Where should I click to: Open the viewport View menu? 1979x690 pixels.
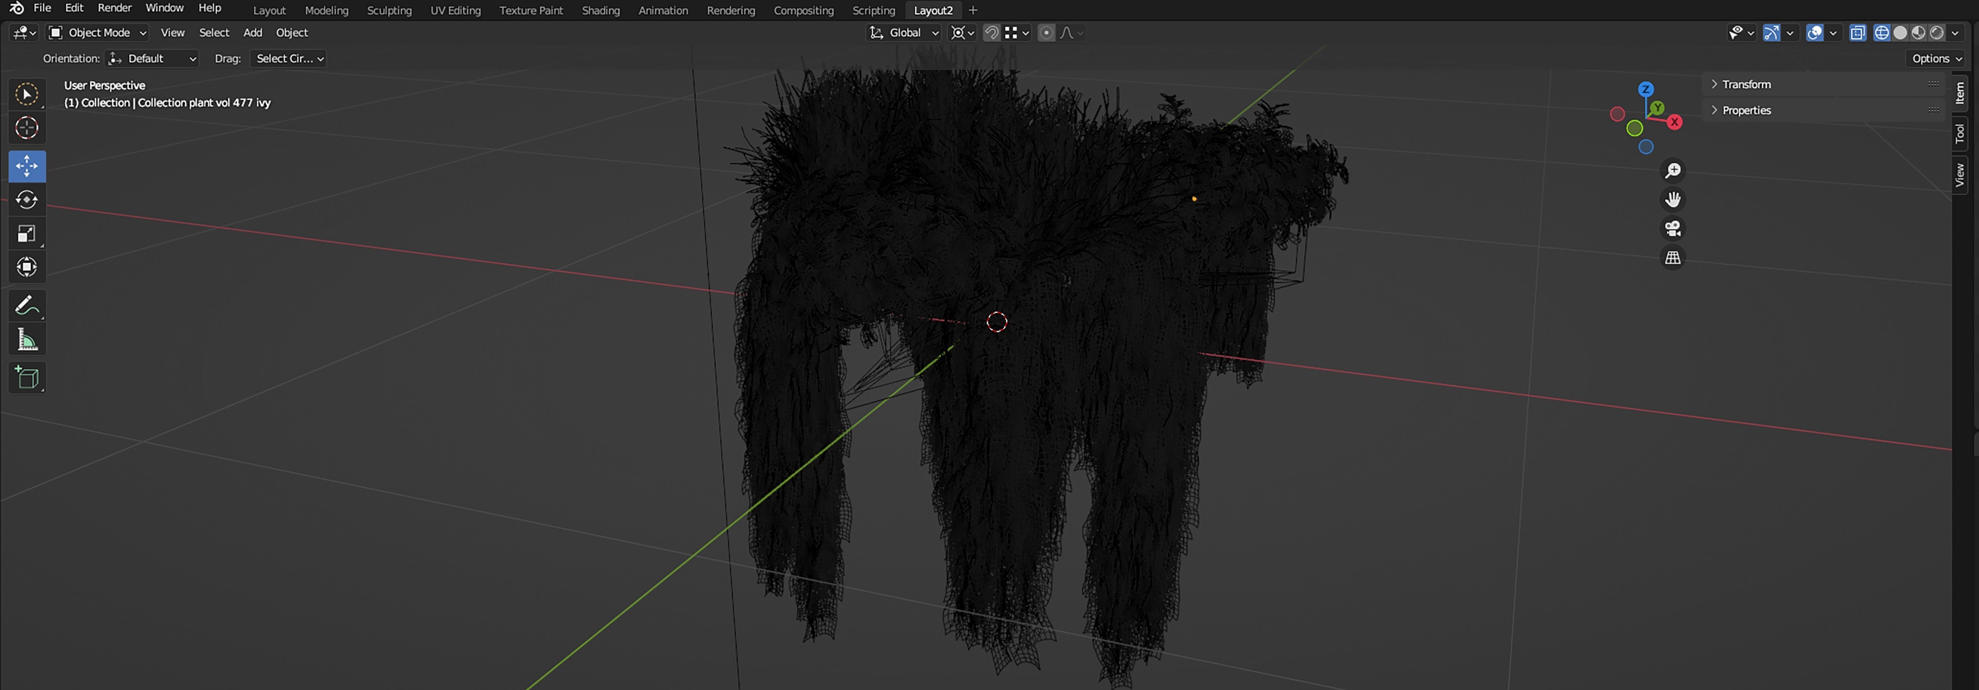[172, 33]
